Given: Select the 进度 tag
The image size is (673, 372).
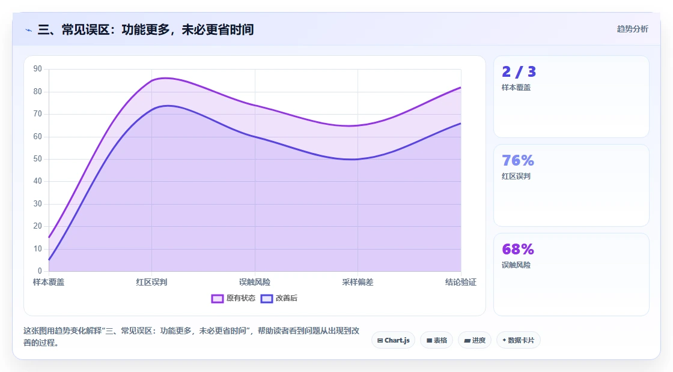Looking at the screenshot, I should (x=475, y=340).
